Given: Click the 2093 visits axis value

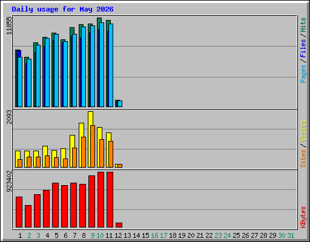Looking at the screenshot, I should click(9, 117).
